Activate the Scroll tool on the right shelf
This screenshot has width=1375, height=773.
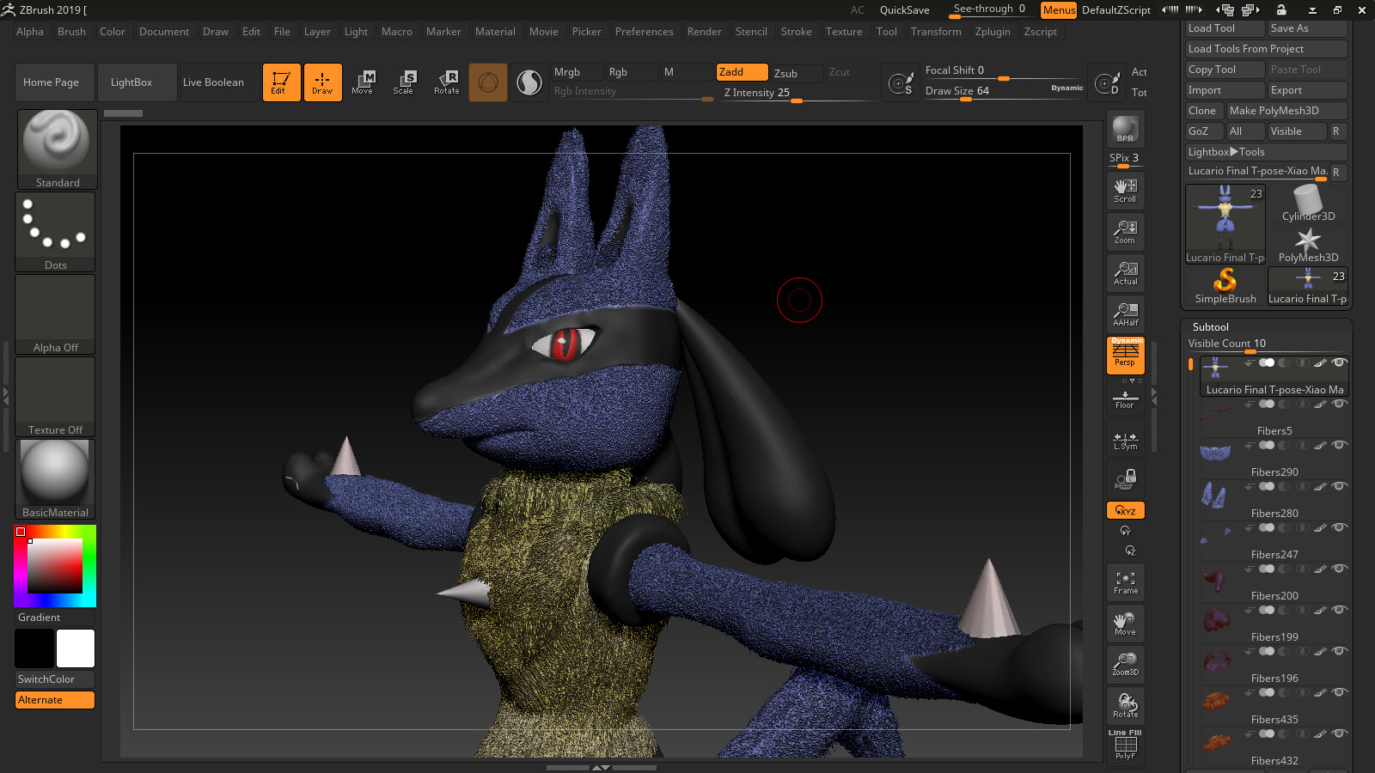[x=1125, y=190]
